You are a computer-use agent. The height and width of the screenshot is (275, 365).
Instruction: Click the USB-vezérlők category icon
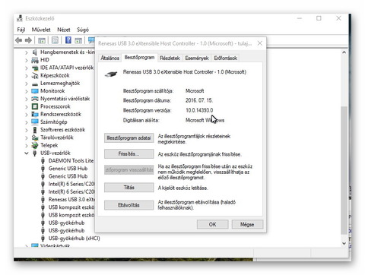click(x=35, y=153)
